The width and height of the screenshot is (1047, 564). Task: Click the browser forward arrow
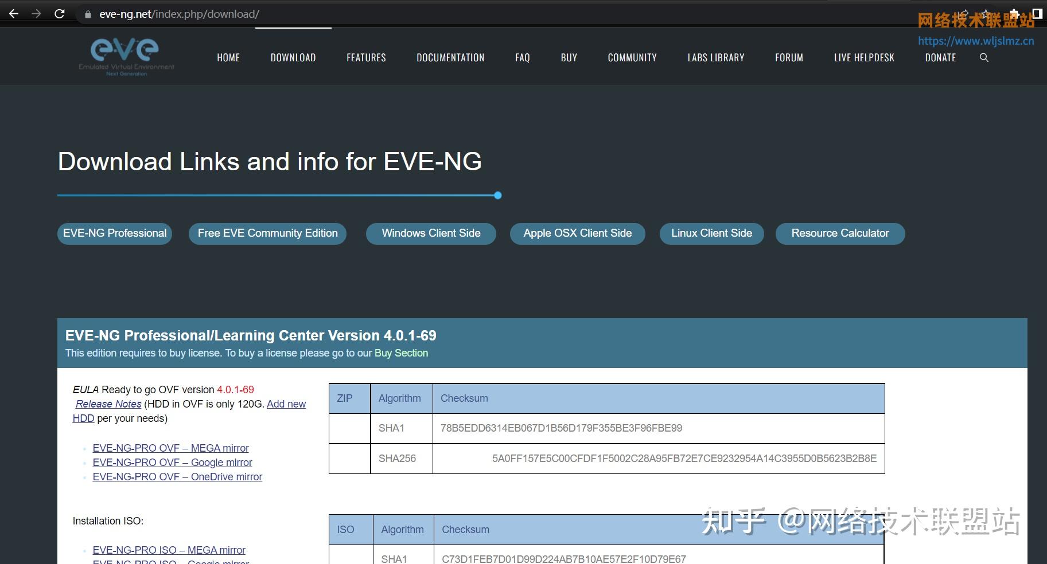(36, 14)
